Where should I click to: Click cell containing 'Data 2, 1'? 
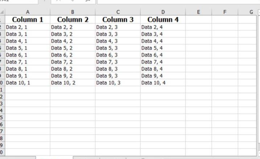(x=28, y=27)
